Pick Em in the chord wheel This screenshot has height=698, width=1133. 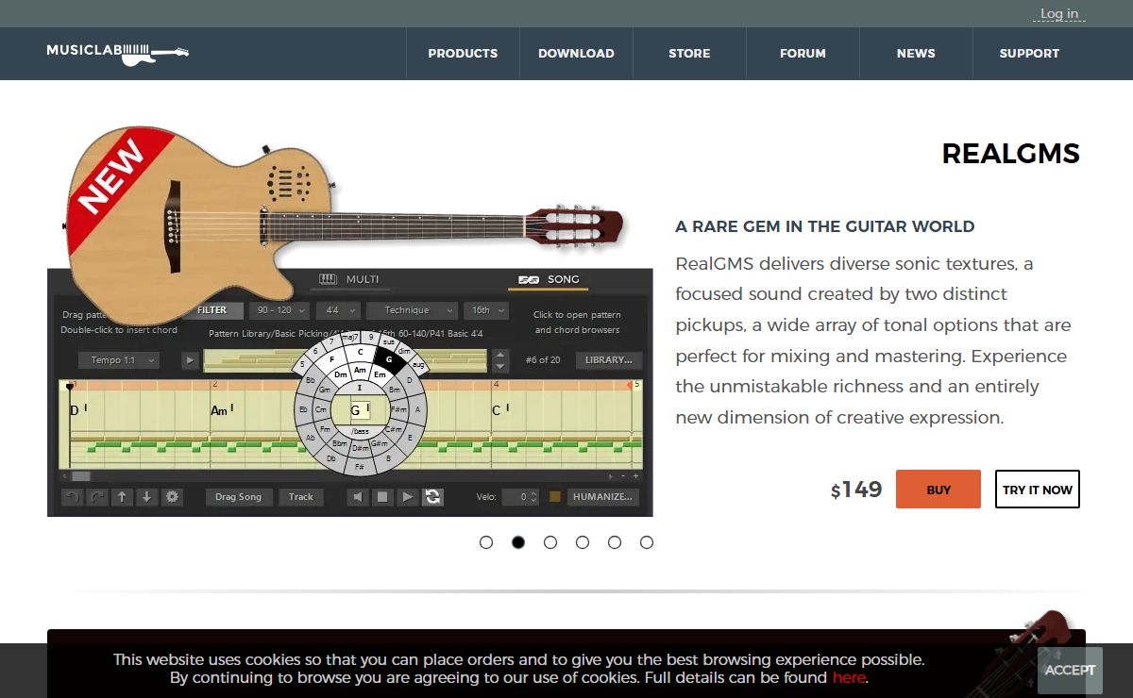(x=380, y=374)
